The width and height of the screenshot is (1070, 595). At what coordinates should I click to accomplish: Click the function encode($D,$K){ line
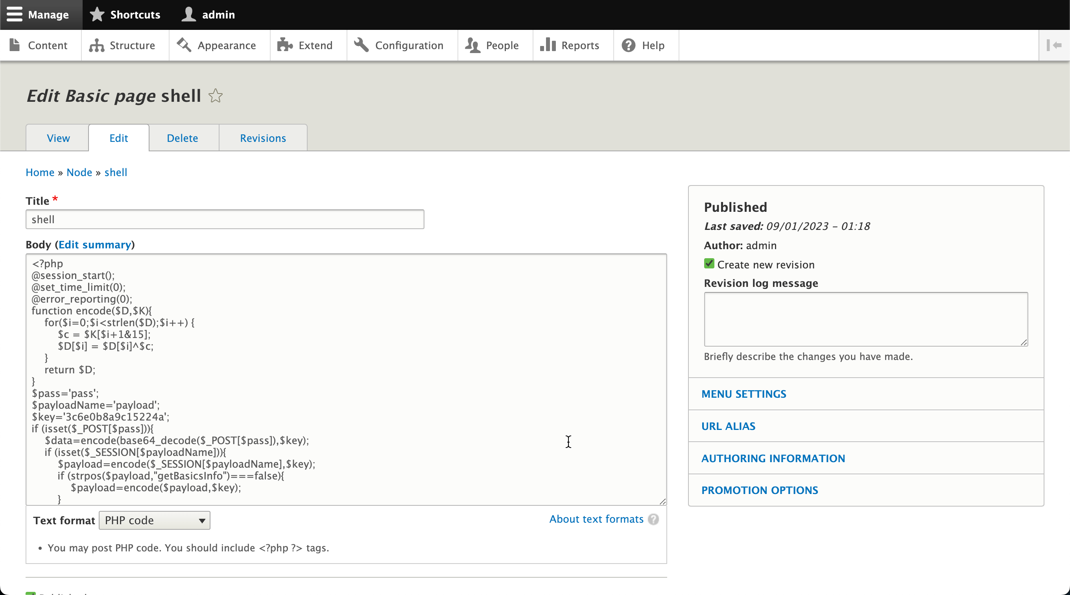coord(92,310)
